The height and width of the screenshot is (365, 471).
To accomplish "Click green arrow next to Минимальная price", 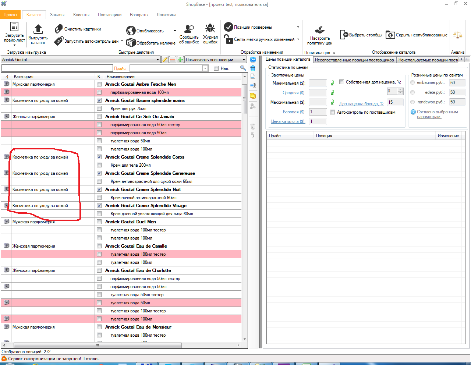I will pyautogui.click(x=332, y=83).
